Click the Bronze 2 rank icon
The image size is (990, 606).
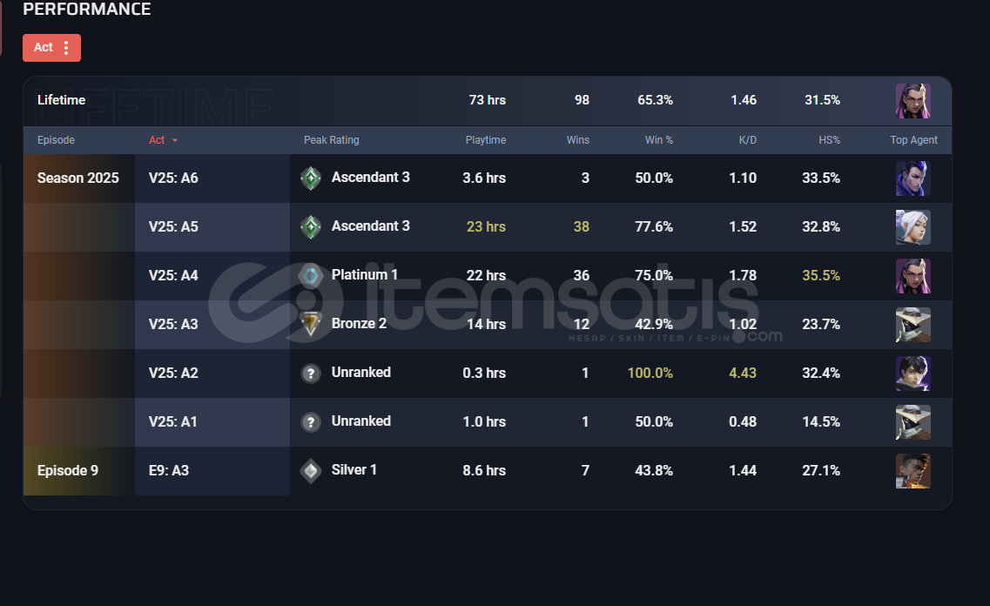[311, 325]
